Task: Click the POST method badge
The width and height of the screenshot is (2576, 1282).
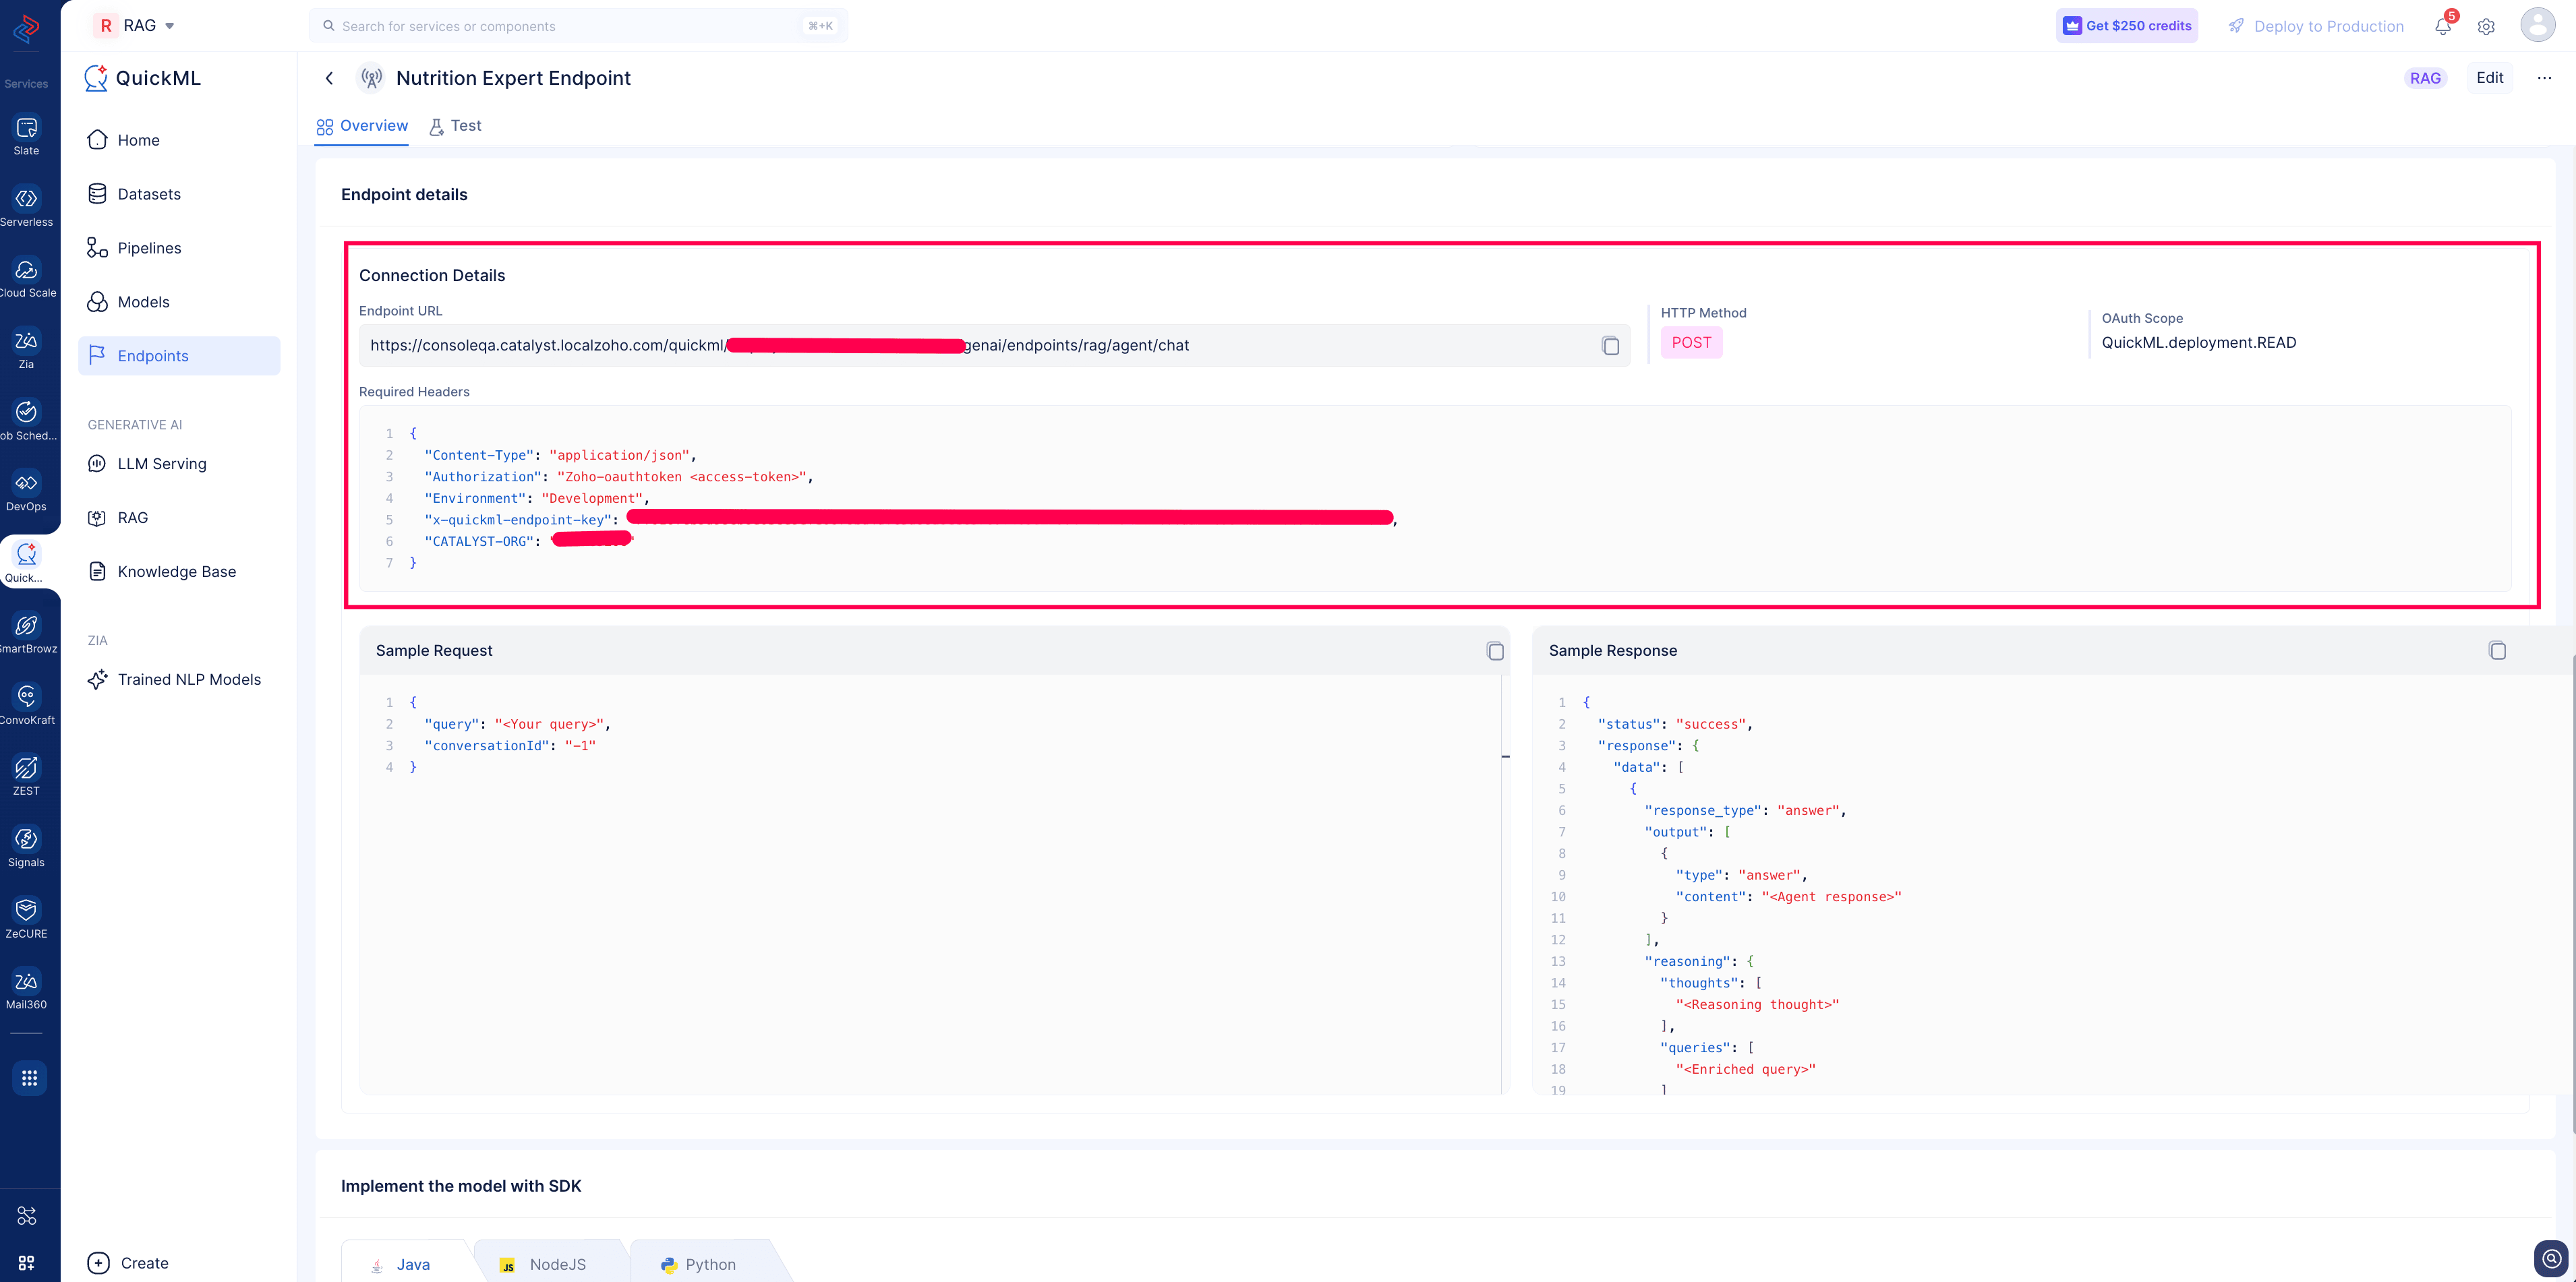Action: pyautogui.click(x=1691, y=342)
